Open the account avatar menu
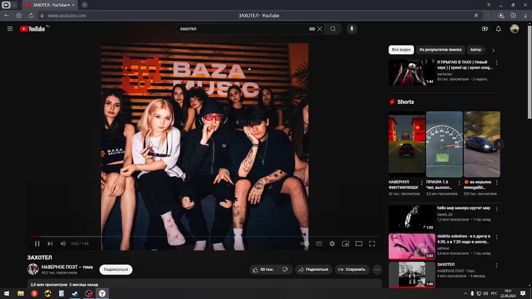This screenshot has height=299, width=532. coord(515,29)
